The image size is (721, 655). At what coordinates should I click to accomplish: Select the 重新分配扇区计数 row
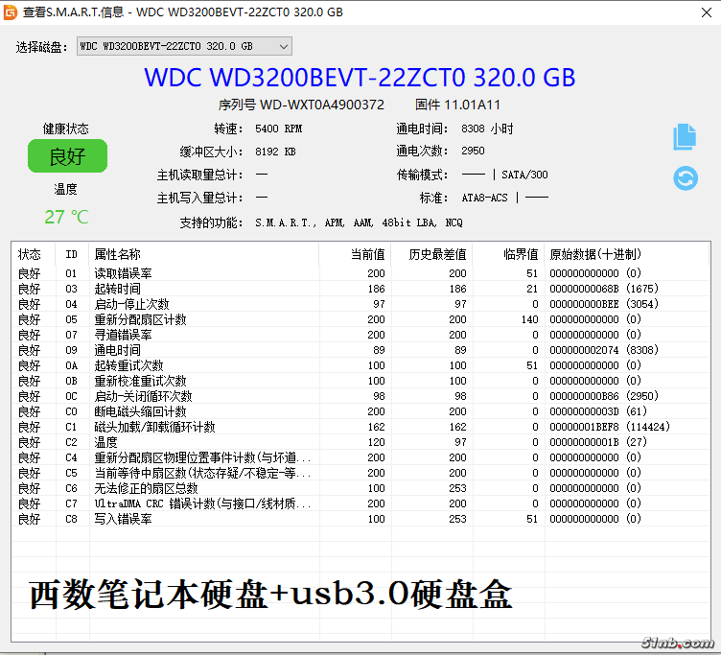pos(360,319)
